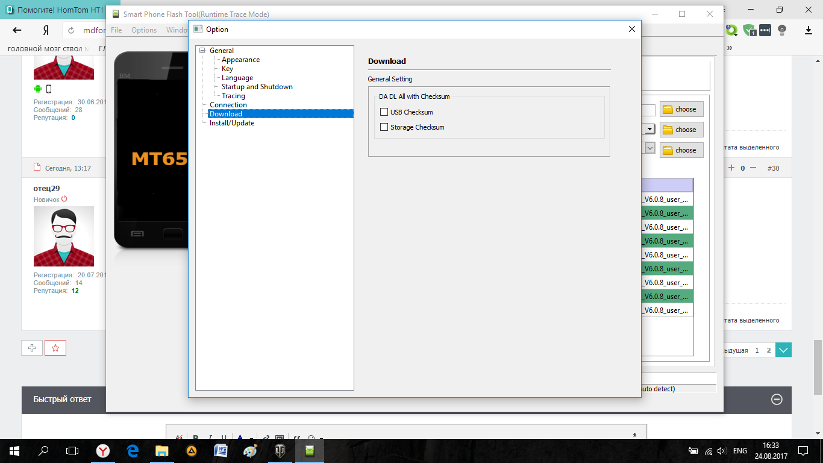Open Yandex Browser from the taskbar

[104, 451]
